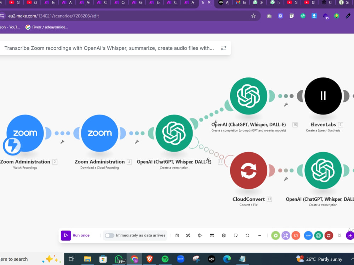Click wrench between OpenAI completion and ElevenLabs
This screenshot has width=354, height=265.
286,105
